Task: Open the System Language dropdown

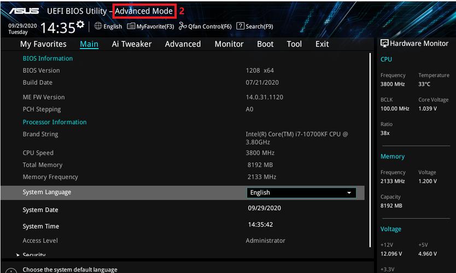Action: 301,193
